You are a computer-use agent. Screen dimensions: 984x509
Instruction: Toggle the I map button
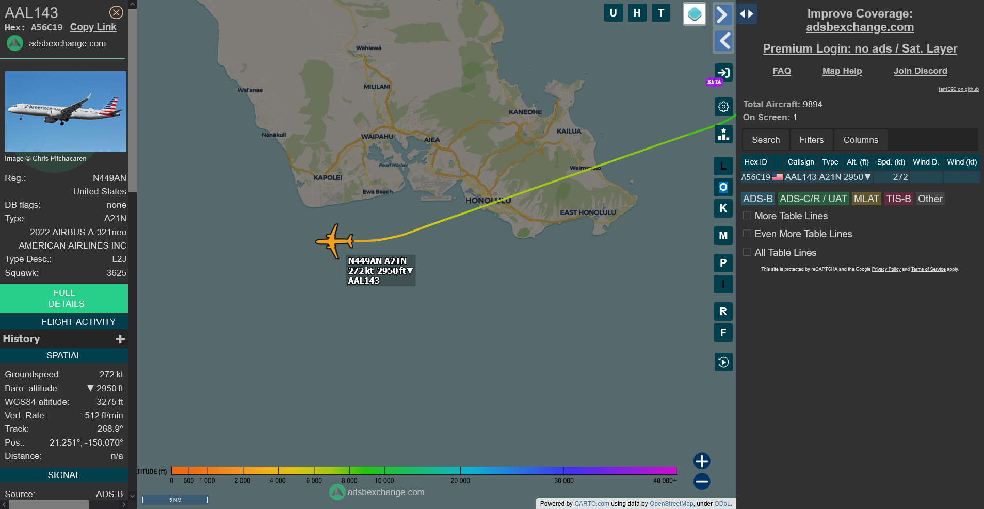pyautogui.click(x=723, y=284)
